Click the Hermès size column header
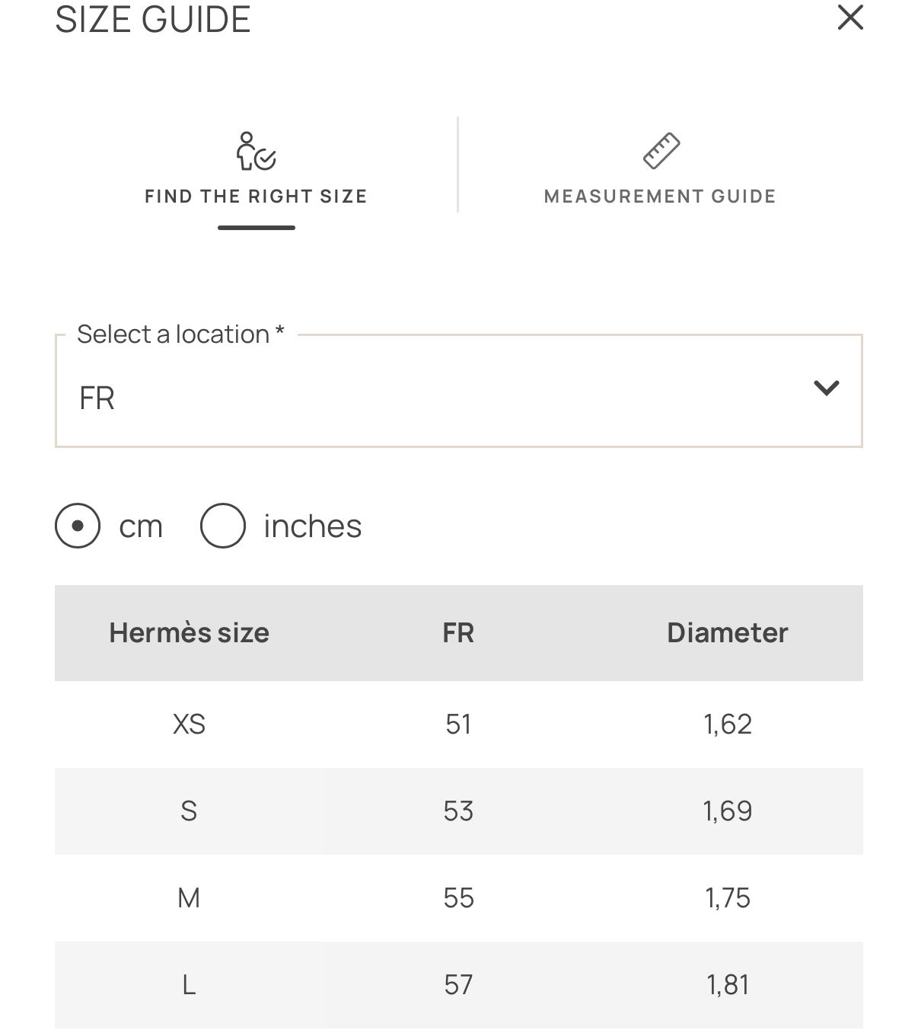This screenshot has height=1030, width=918. point(189,633)
